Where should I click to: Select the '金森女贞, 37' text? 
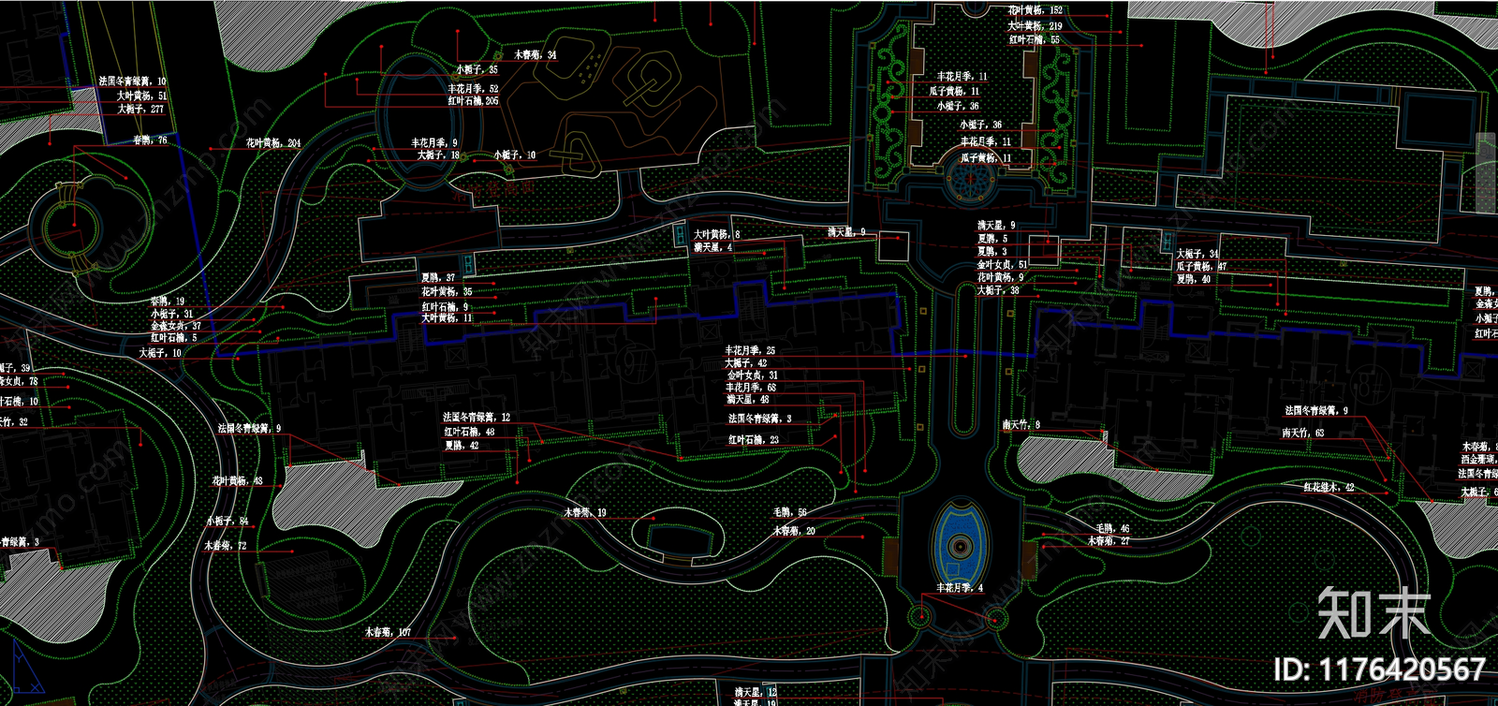point(176,326)
